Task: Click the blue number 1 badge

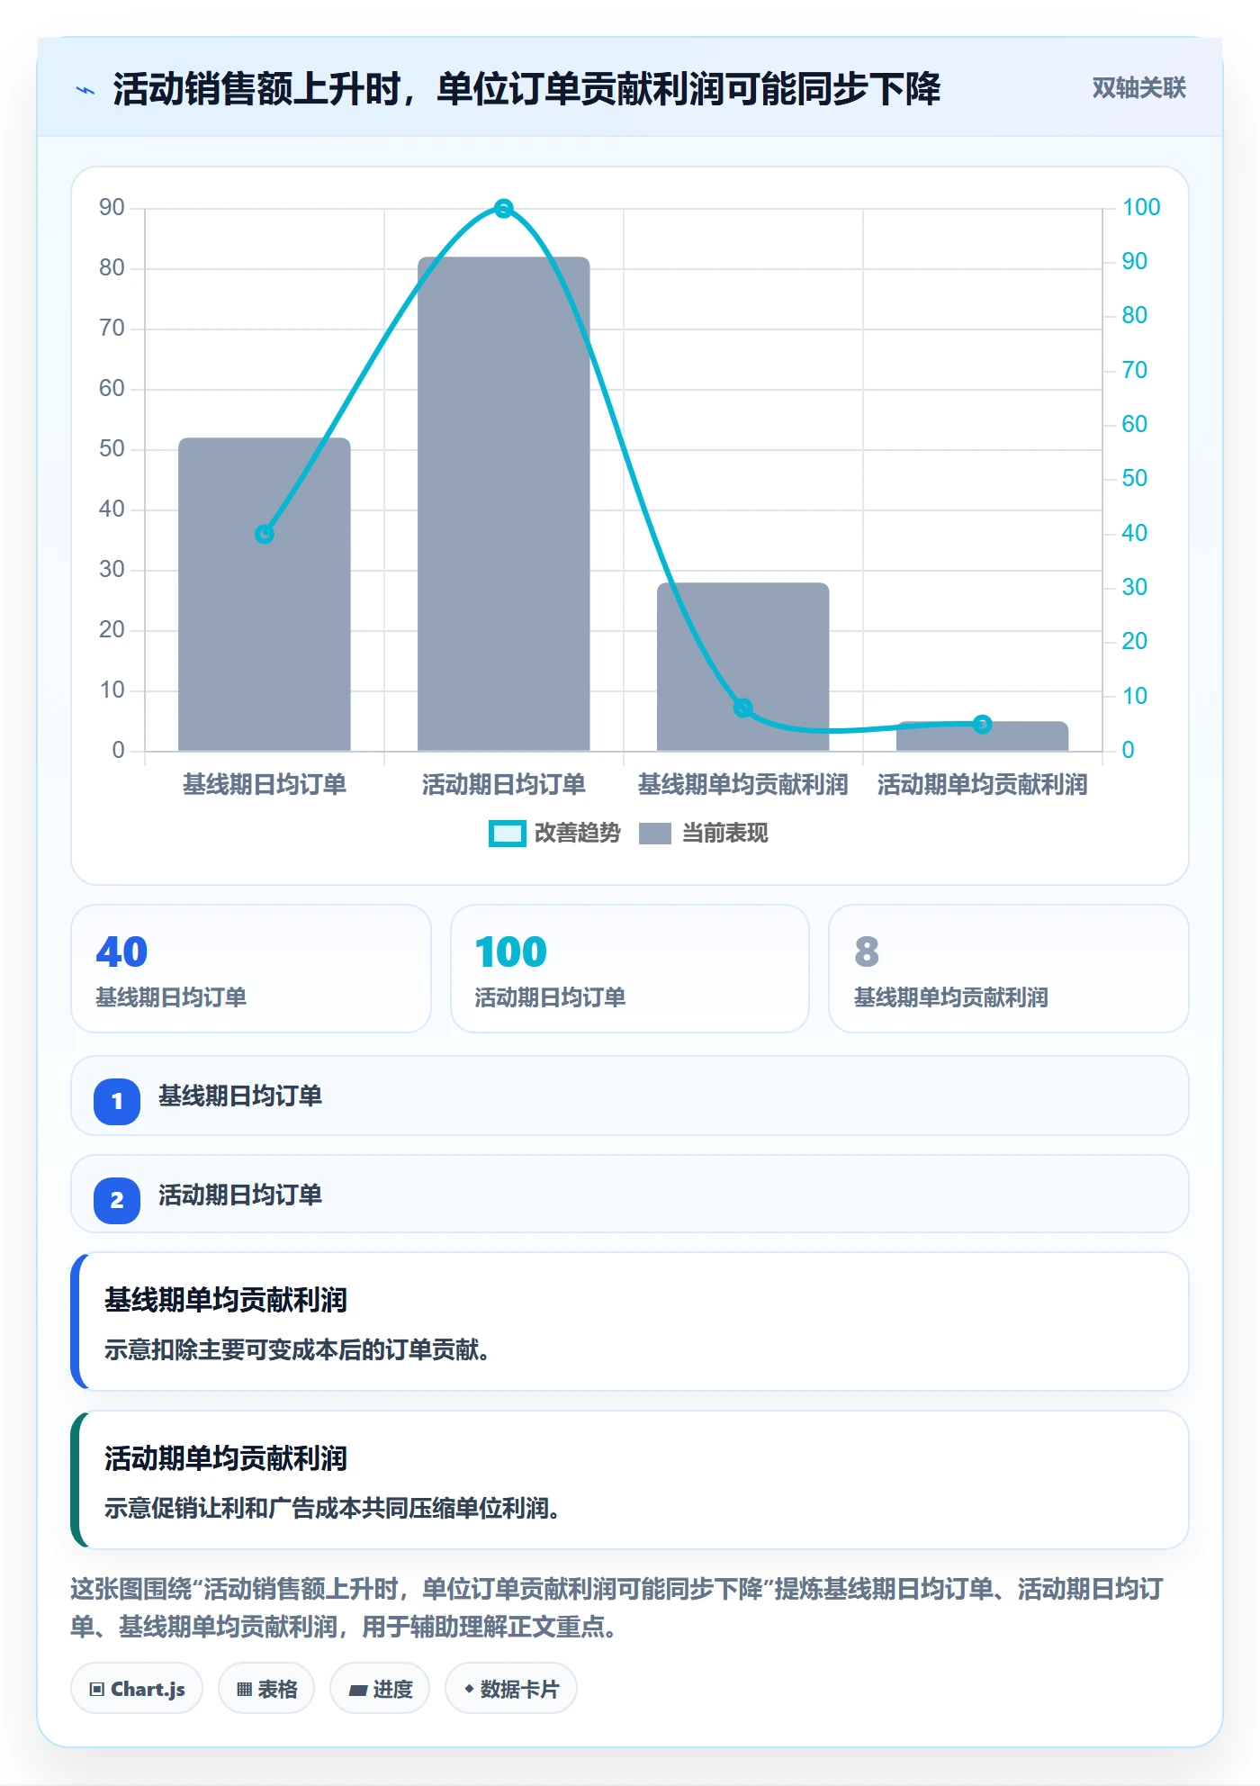Action: coord(117,1101)
